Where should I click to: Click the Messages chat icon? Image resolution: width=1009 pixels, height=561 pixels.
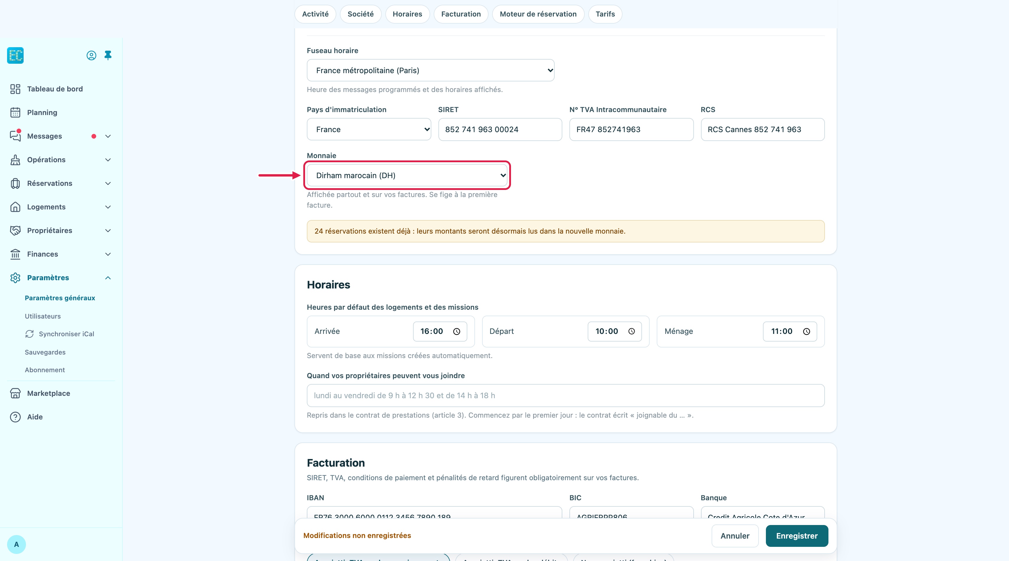coord(15,136)
